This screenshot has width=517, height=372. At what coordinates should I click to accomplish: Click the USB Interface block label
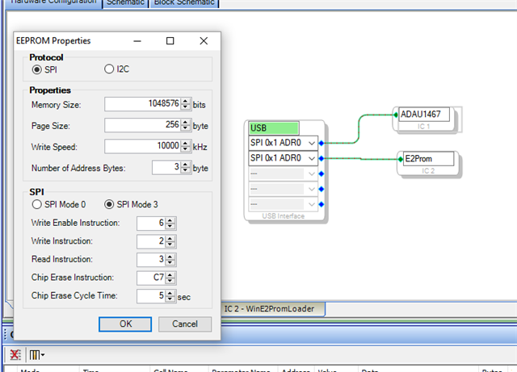(284, 216)
